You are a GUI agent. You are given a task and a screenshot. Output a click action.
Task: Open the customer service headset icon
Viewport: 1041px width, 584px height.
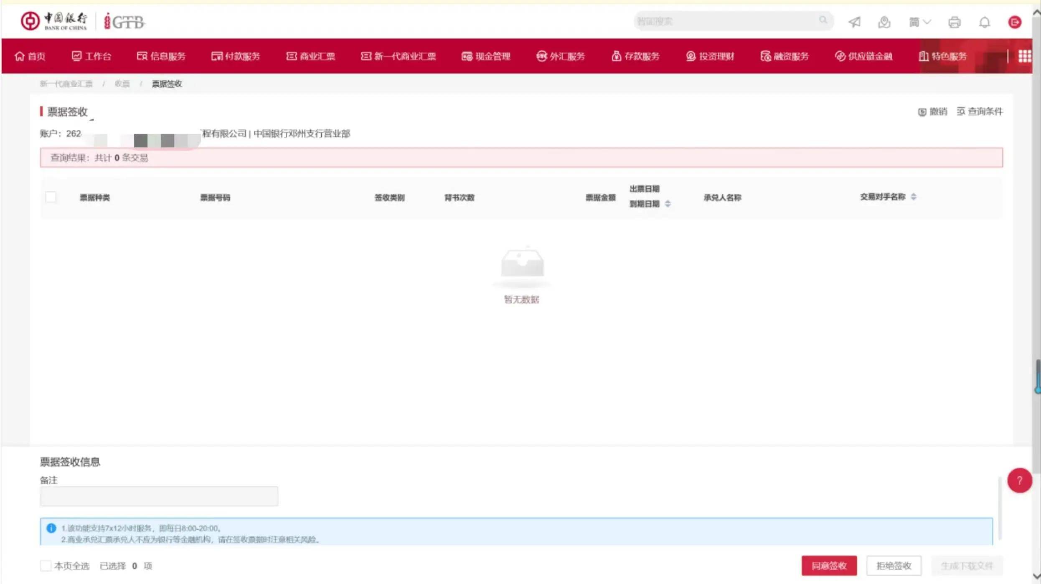click(884, 22)
